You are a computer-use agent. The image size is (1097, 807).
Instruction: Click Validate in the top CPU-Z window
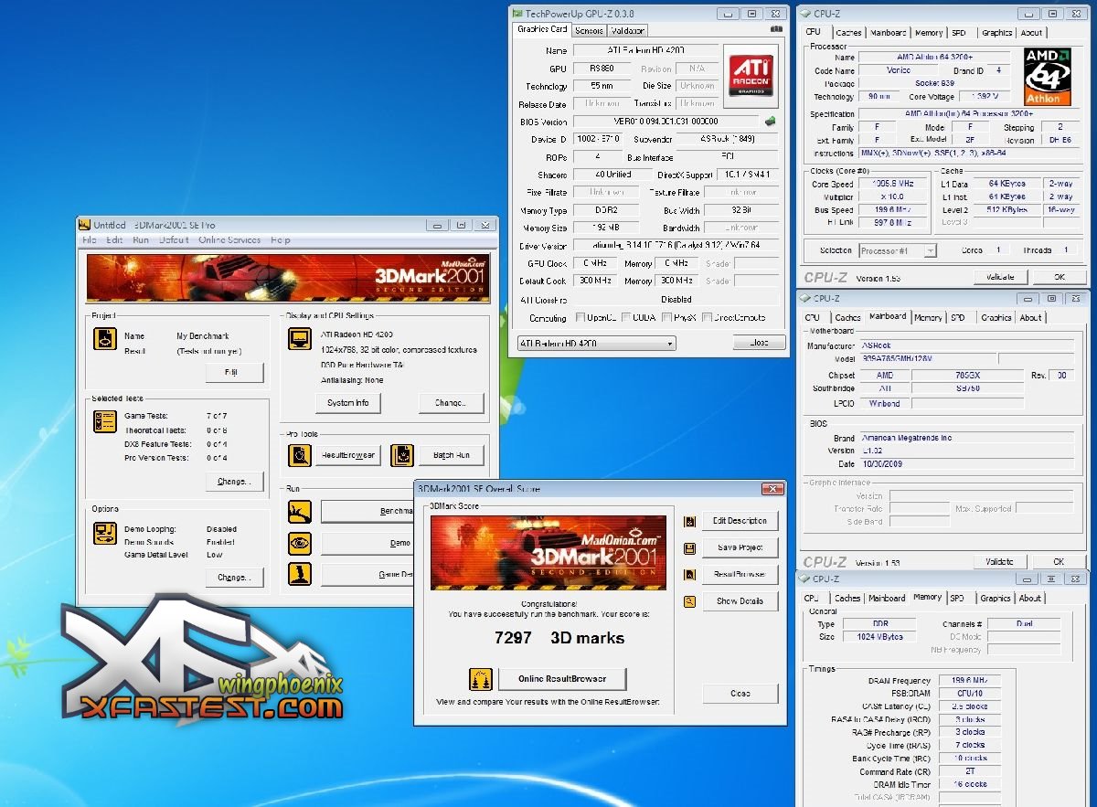pyautogui.click(x=1000, y=277)
